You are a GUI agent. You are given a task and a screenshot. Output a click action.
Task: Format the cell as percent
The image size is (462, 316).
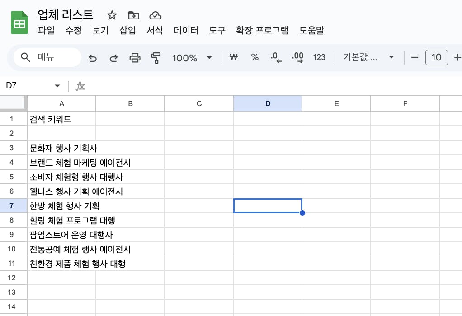click(x=255, y=57)
